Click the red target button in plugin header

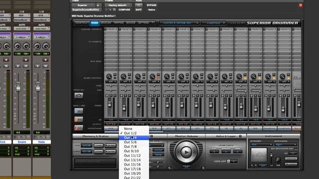click(301, 5)
